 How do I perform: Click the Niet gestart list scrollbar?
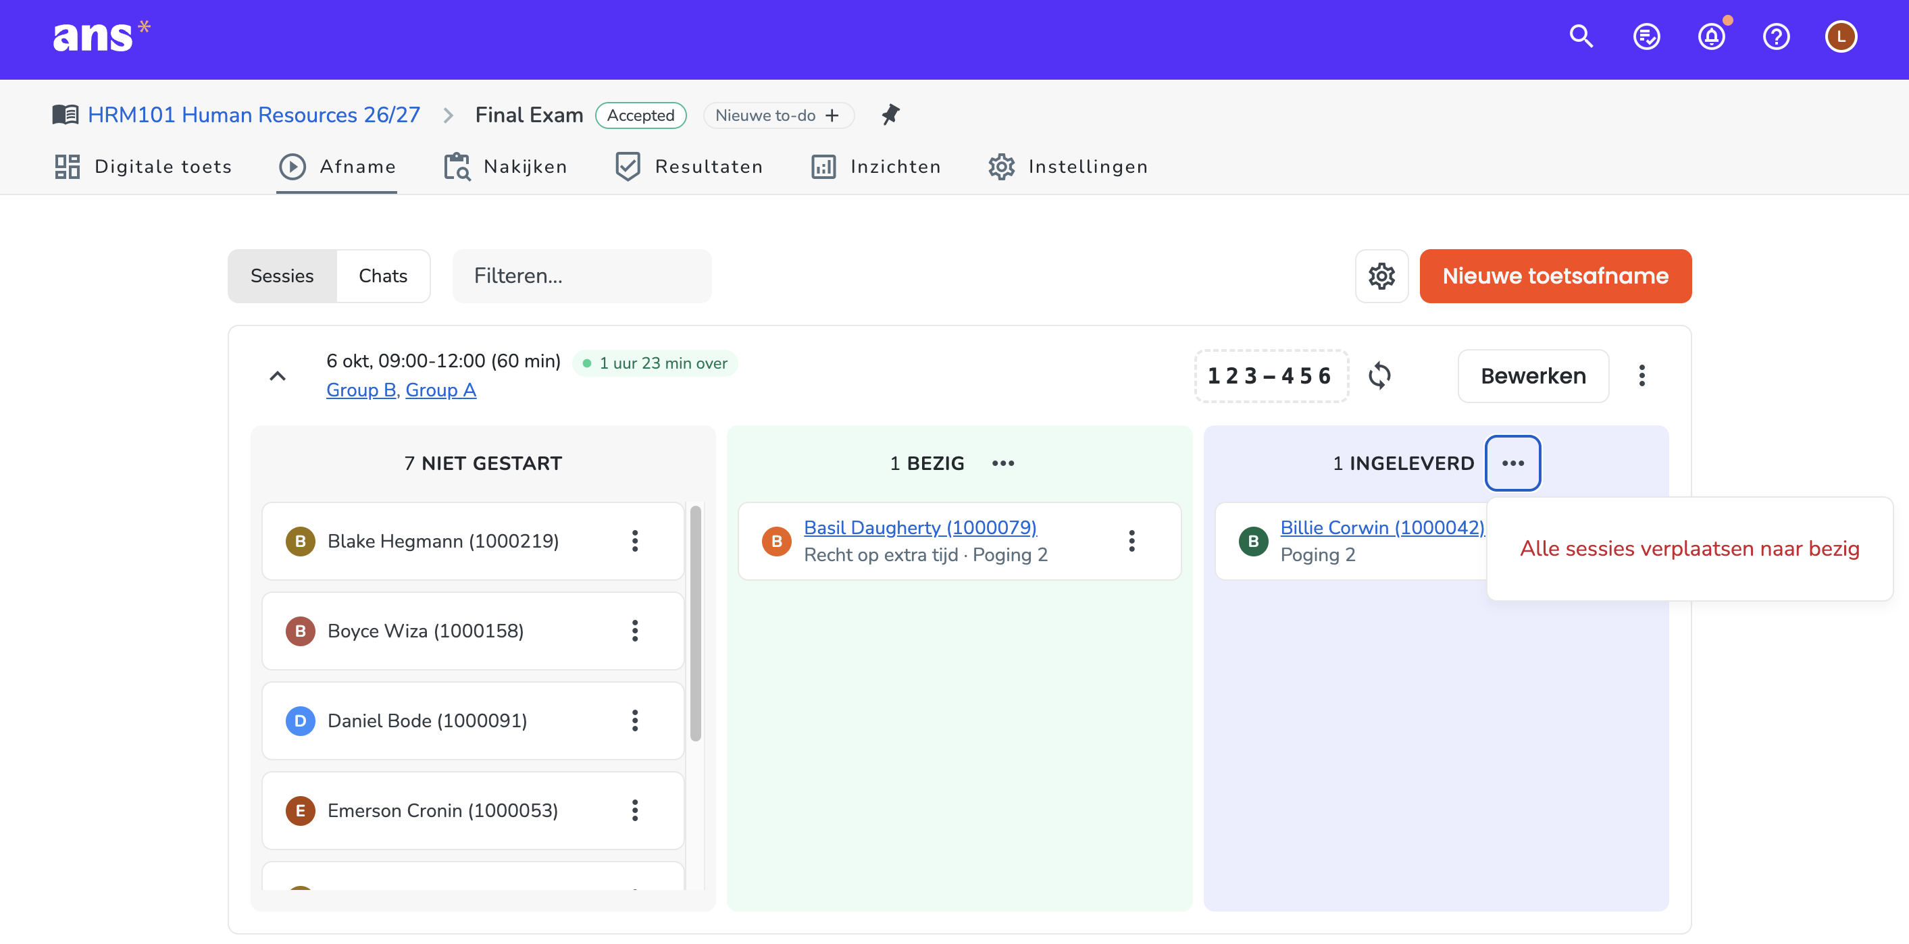pos(695,623)
